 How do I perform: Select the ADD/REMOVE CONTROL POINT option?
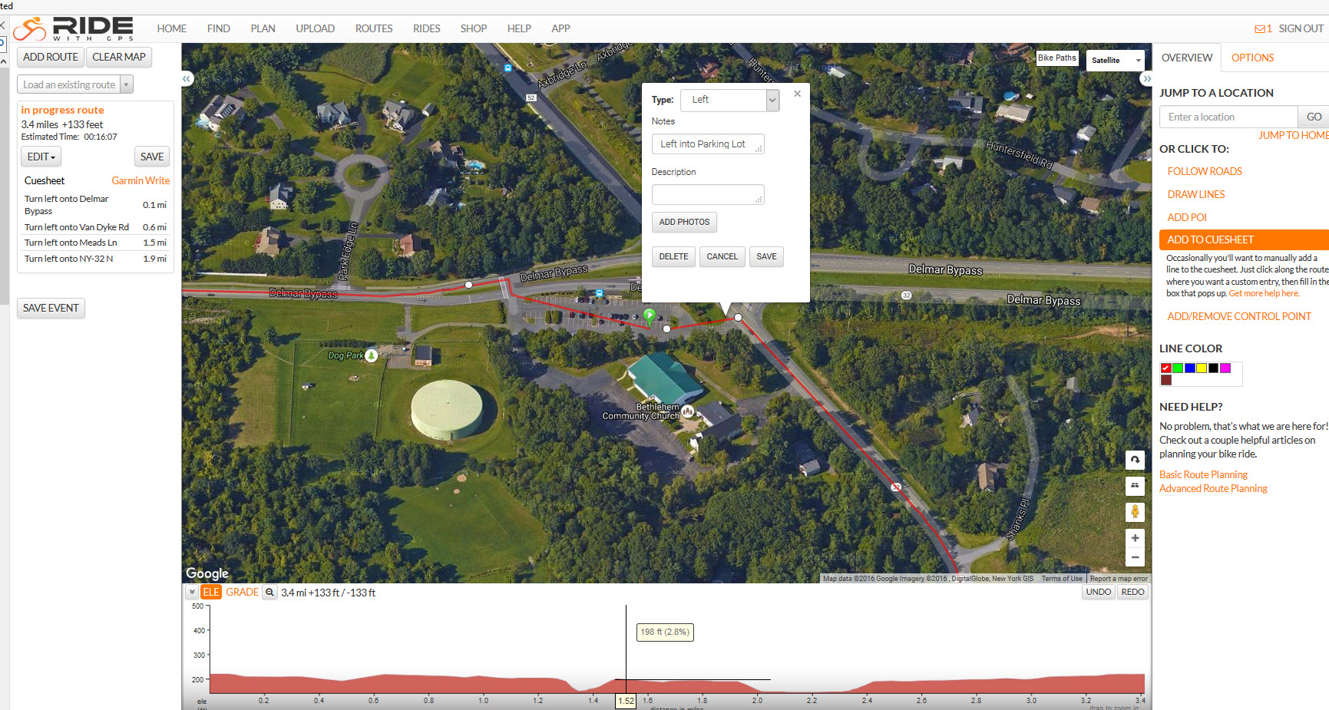(1239, 316)
